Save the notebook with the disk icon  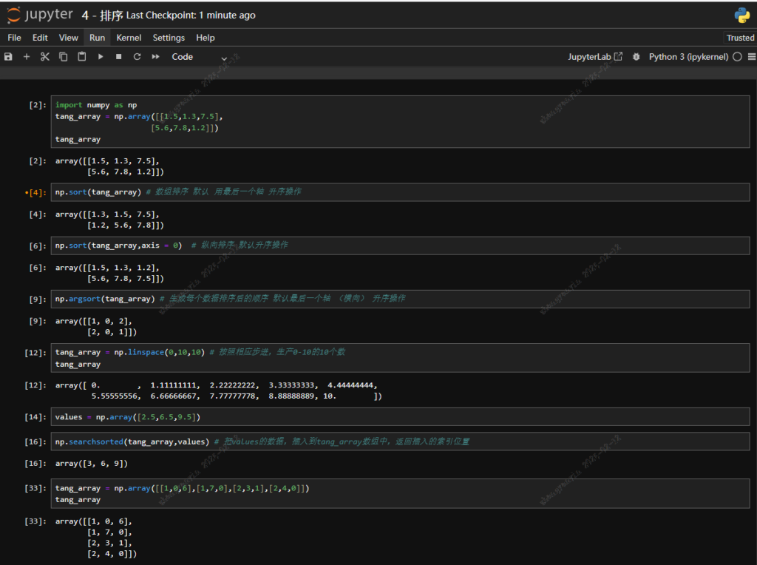point(8,56)
